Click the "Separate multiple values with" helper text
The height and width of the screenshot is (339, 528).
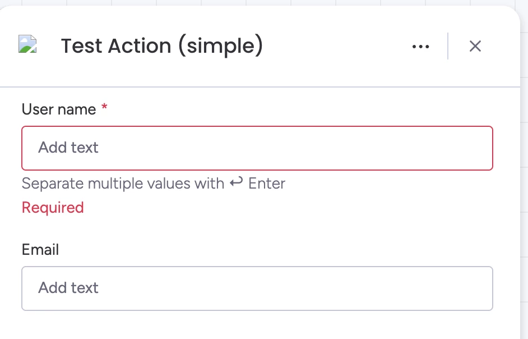coord(123,184)
